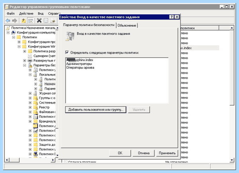Click the Применить button
239x173 pixels.
(x=167, y=153)
